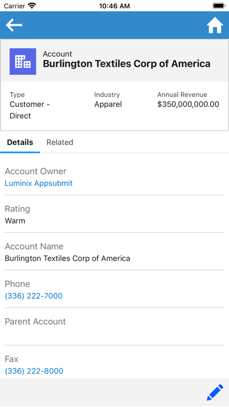
Task: Tap the Rating Warm field
Action: pos(114,215)
